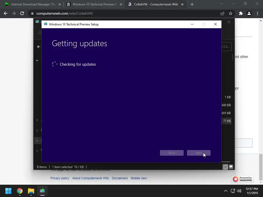Open the Windows Start menu
Screen dimensions: 263x197
coord(8,191)
